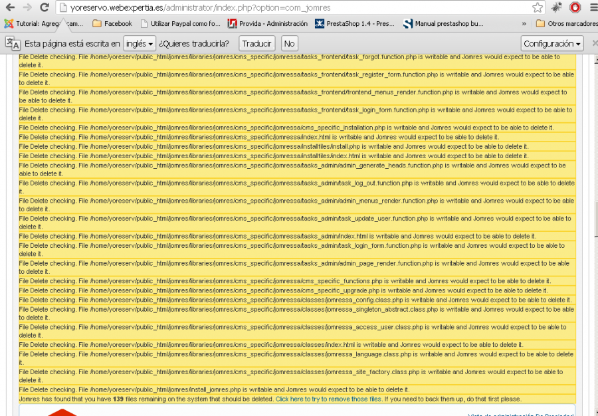This screenshot has width=598, height=416.
Task: Decline translation with the No button
Action: point(289,44)
